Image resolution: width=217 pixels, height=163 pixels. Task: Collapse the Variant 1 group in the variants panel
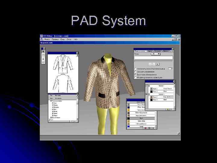[x=149, y=86]
